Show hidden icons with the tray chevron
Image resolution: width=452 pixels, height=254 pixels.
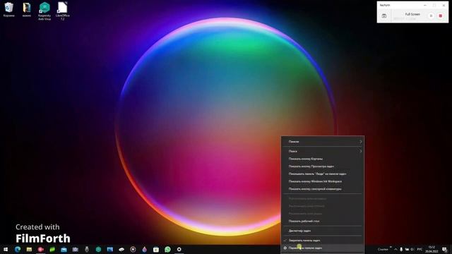[x=395, y=249]
